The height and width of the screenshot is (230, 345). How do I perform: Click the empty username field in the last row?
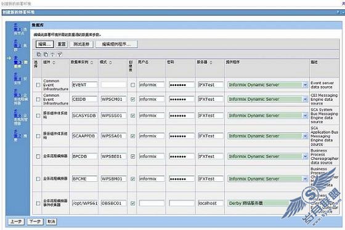[x=152, y=203]
